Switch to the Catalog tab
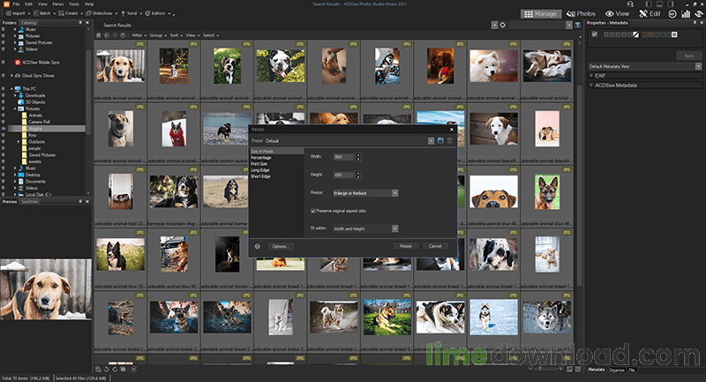 tap(30, 25)
